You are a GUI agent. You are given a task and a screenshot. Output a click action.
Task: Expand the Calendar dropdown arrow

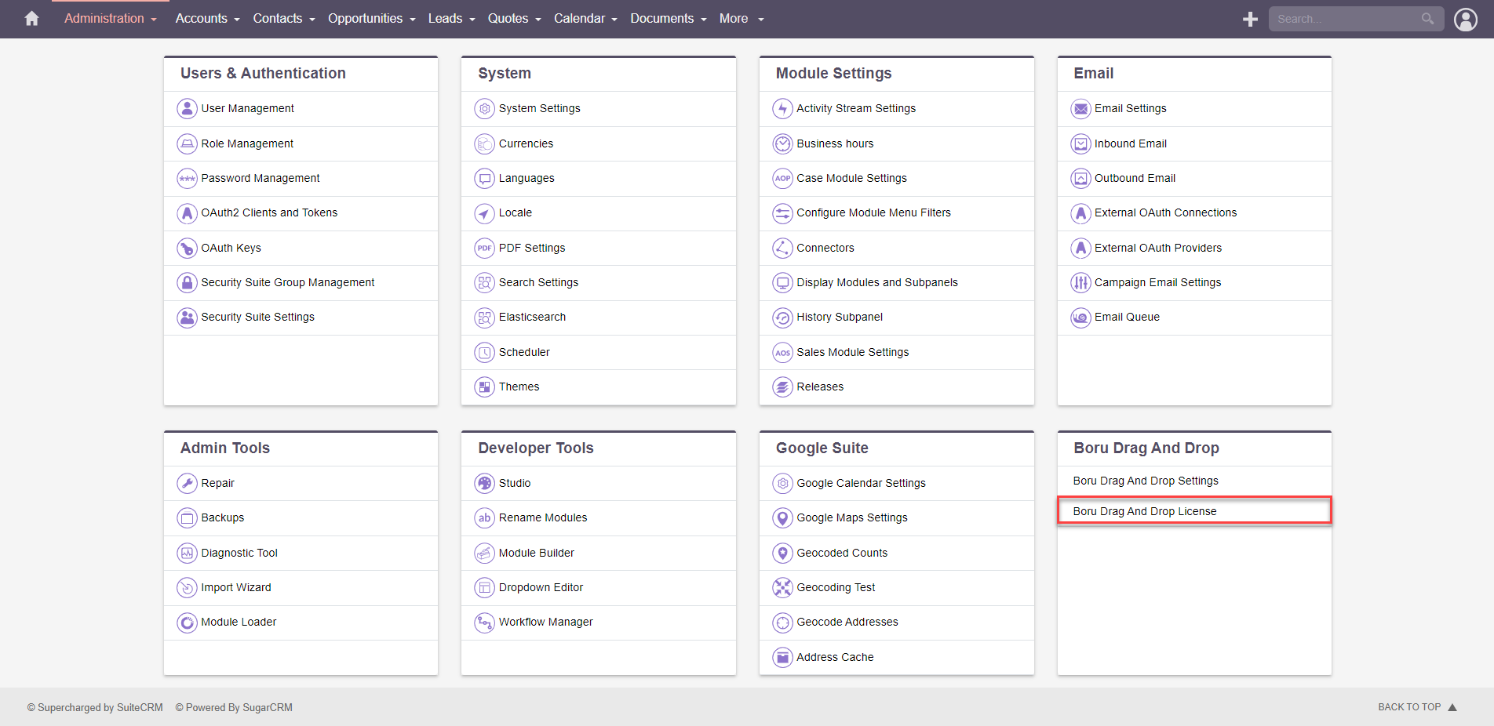click(x=614, y=20)
